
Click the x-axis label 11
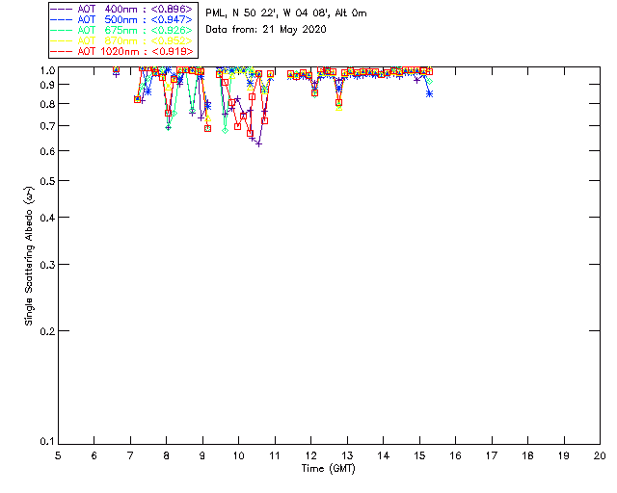(275, 455)
